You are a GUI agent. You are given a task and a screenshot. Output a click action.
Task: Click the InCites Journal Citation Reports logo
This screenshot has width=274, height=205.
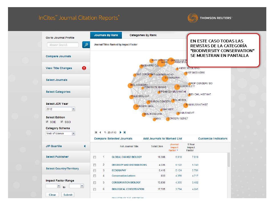click(x=79, y=18)
